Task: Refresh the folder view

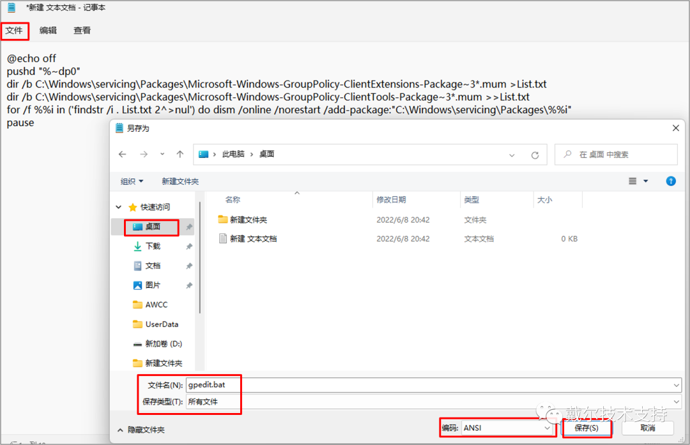Action: coord(535,155)
